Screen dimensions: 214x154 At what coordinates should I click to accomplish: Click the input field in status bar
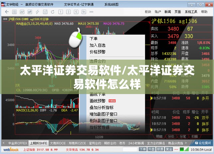pyautogui.click(x=130, y=149)
